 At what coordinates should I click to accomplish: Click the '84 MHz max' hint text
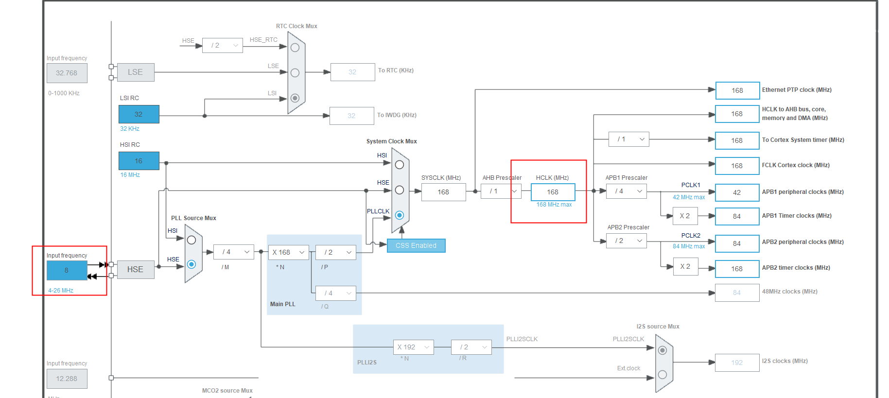pos(689,246)
